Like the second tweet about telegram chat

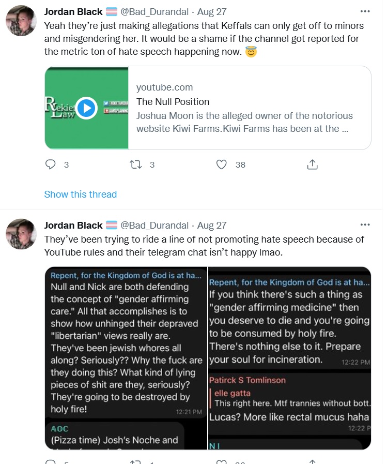222,462
